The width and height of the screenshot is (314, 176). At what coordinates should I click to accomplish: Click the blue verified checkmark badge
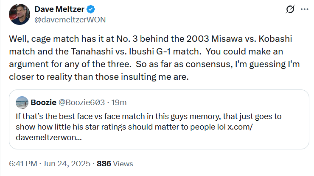pos(91,9)
